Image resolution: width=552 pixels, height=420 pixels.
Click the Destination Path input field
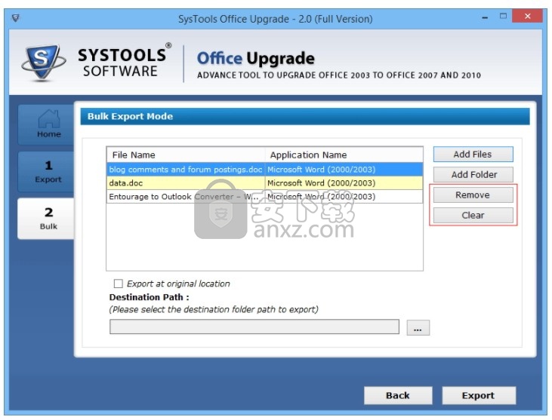click(x=254, y=326)
